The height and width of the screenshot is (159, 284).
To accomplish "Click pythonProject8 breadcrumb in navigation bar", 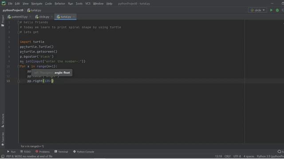I will click(13, 10).
